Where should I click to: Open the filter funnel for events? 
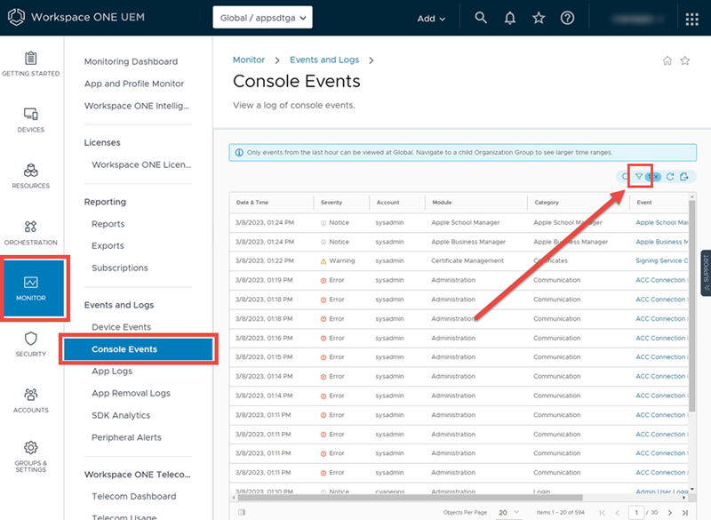(638, 176)
